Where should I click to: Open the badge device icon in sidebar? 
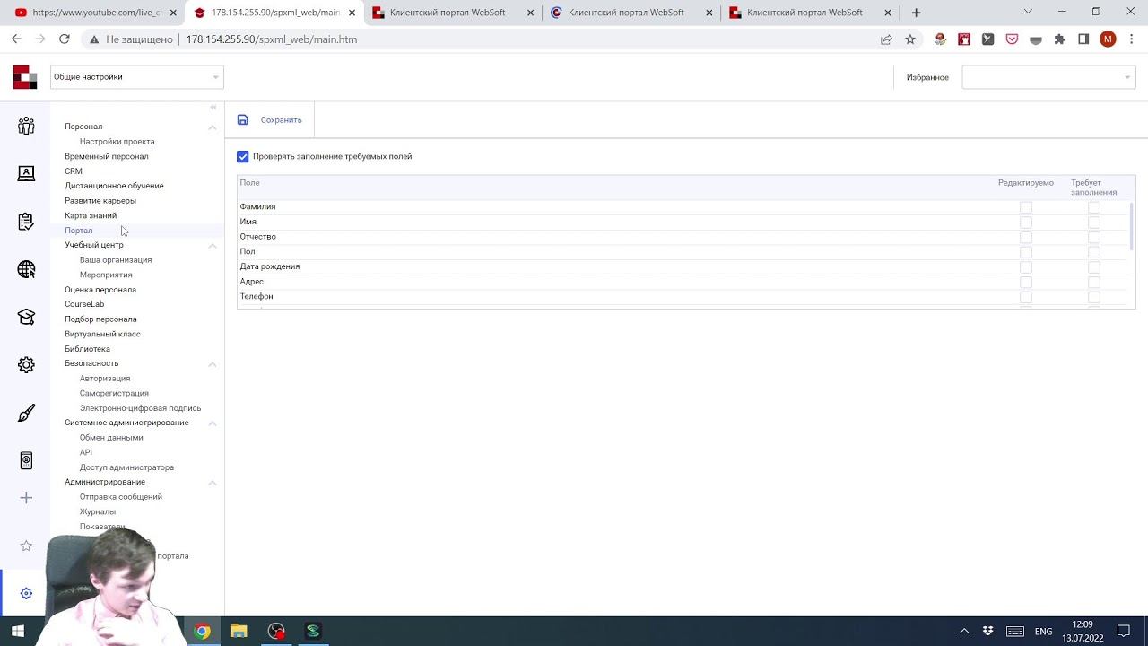tap(26, 460)
